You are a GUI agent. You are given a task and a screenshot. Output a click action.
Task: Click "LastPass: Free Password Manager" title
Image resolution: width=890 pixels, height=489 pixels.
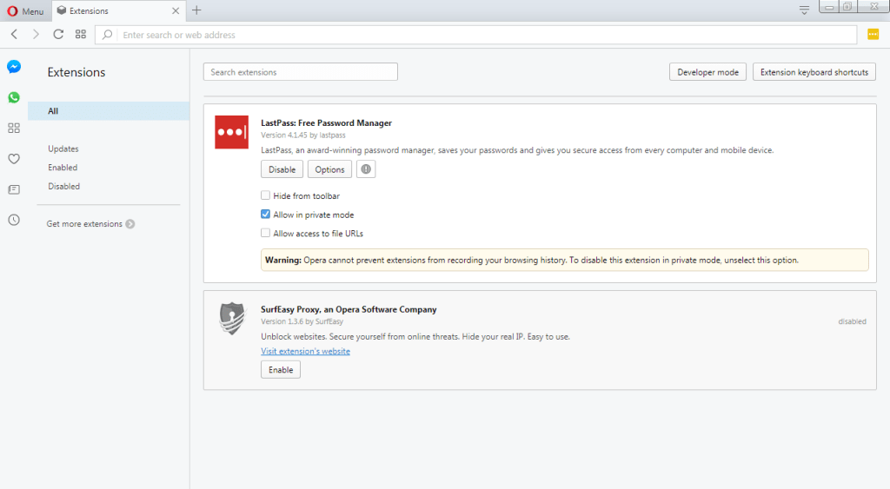tap(327, 122)
